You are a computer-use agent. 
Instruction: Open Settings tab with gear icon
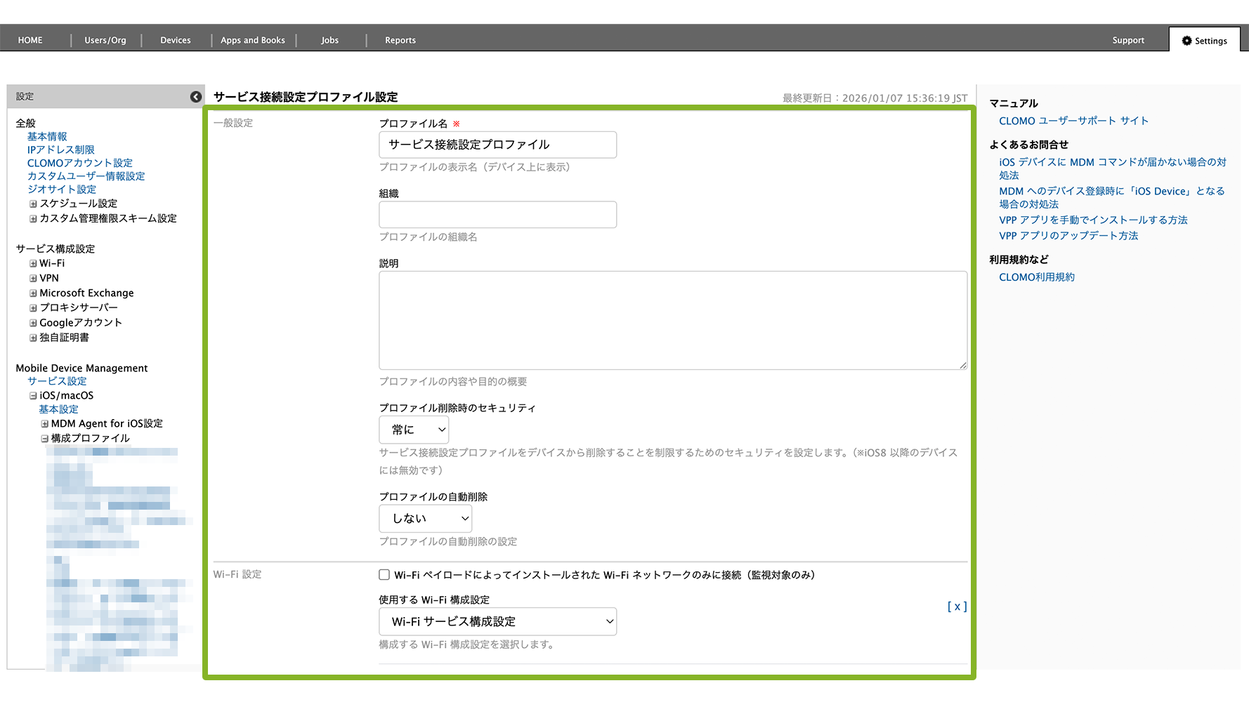coord(1204,41)
